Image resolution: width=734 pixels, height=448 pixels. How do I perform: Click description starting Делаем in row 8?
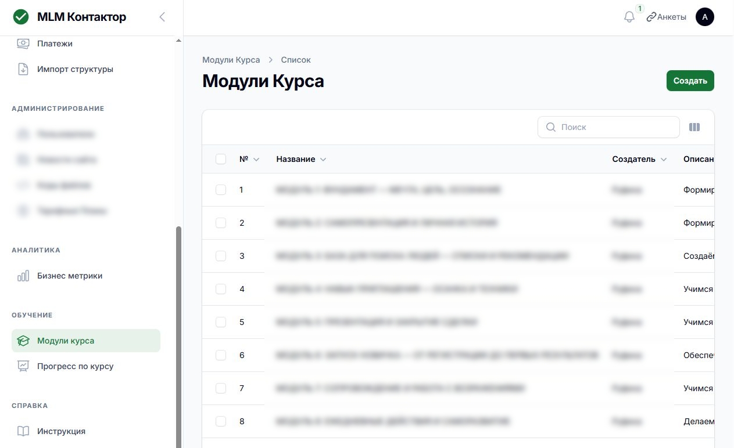(x=699, y=421)
